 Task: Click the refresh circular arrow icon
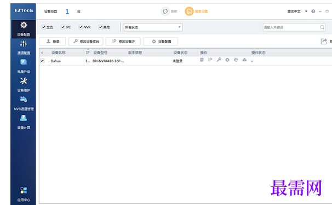pyautogui.click(x=165, y=11)
